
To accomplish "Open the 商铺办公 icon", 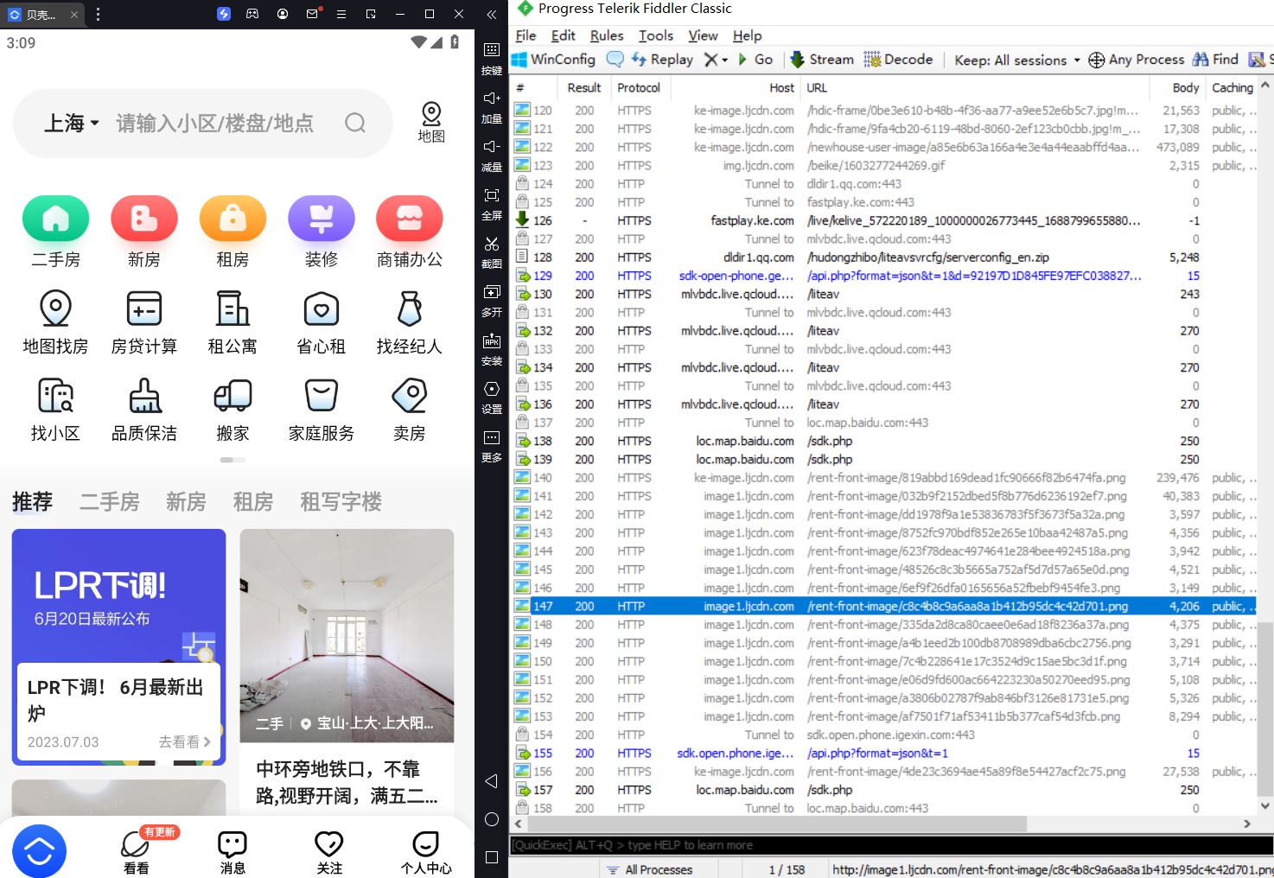I will pyautogui.click(x=410, y=219).
